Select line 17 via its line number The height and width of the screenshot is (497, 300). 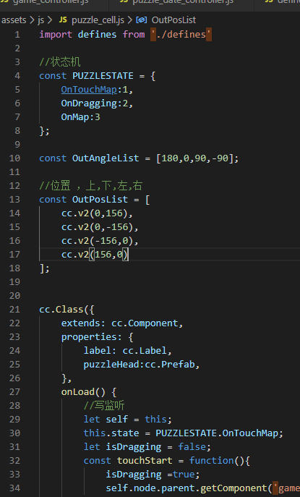14,255
